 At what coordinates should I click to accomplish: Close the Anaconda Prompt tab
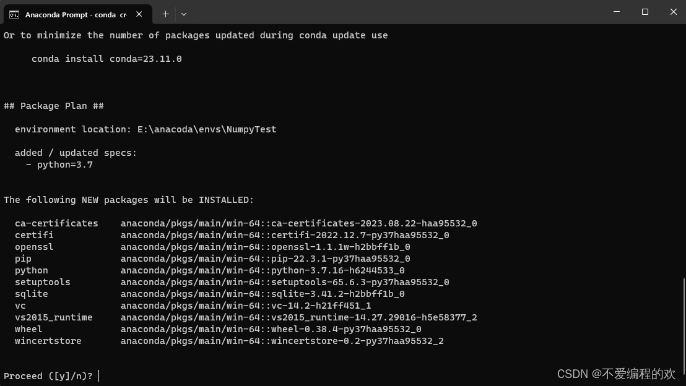coord(139,14)
